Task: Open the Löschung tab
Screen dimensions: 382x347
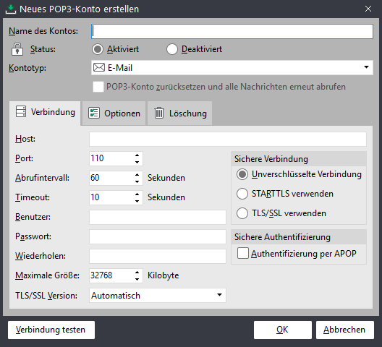Action: click(x=180, y=113)
